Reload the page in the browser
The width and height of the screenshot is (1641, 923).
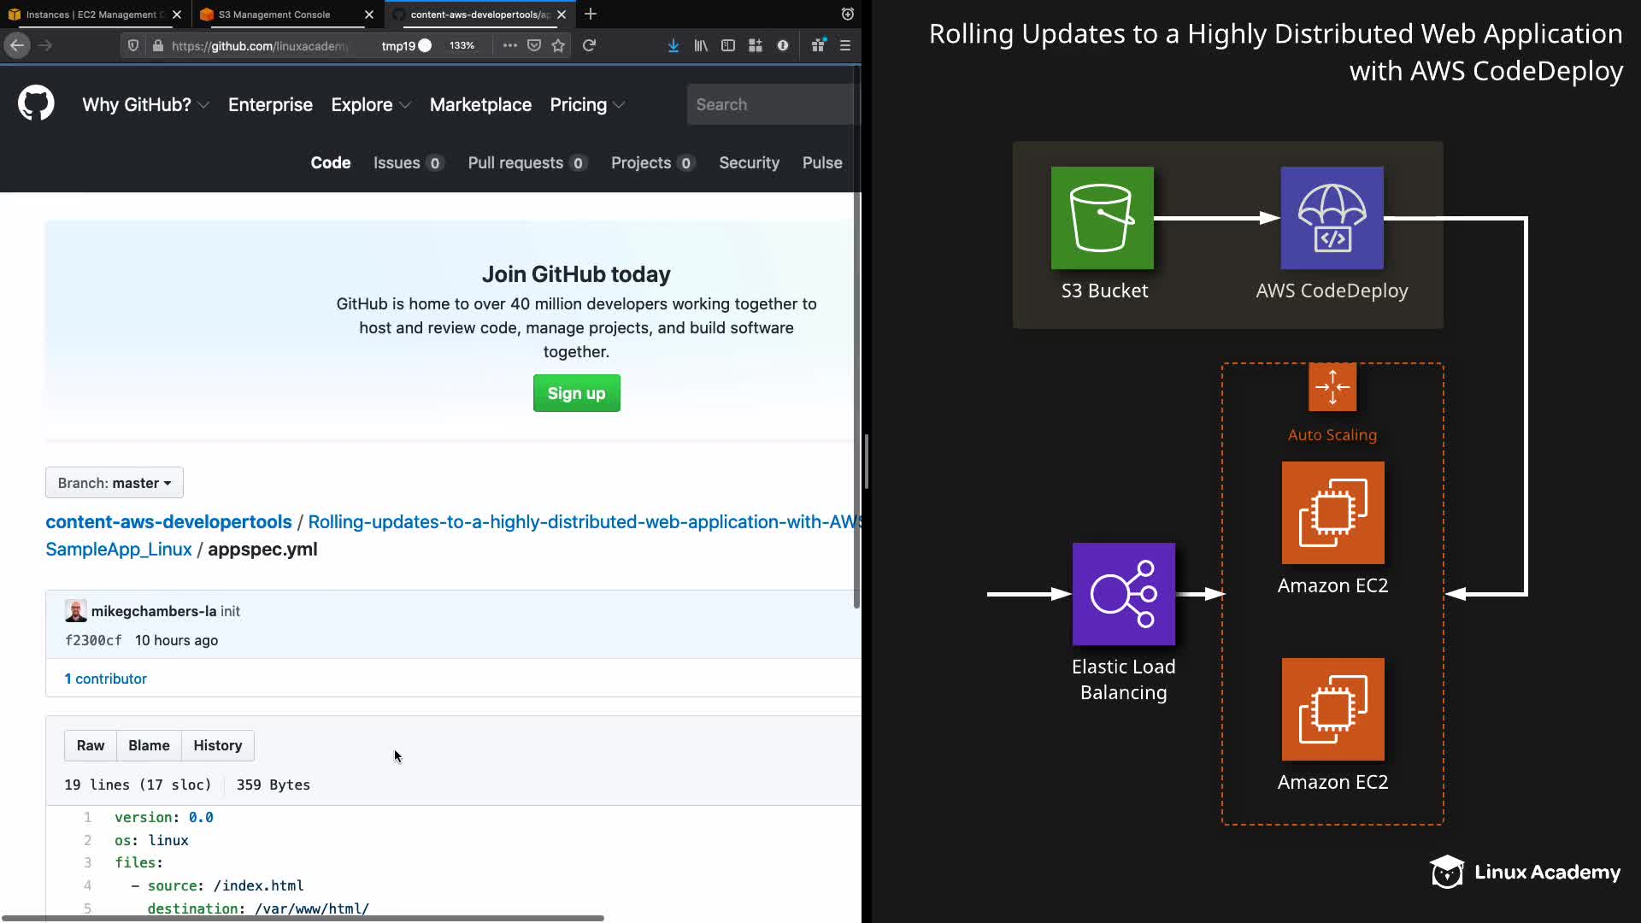click(x=589, y=46)
